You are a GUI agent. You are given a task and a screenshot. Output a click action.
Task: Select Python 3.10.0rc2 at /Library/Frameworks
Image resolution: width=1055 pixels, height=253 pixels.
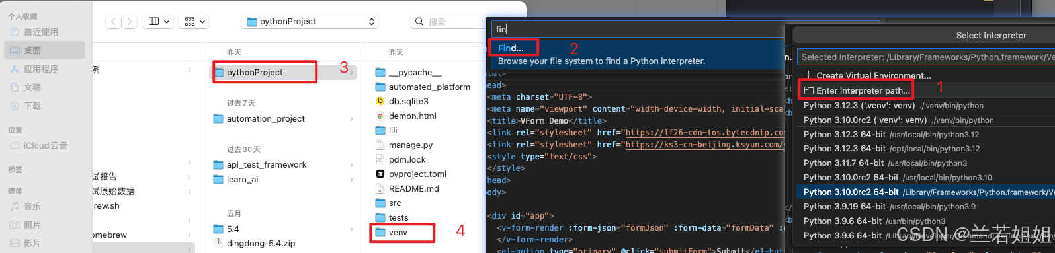(926, 192)
